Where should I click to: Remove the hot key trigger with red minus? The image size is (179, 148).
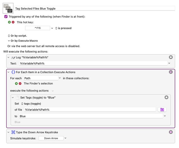13,22
